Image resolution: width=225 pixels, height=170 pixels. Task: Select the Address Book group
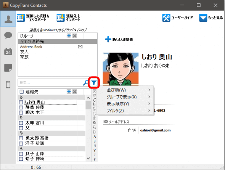tap(31, 47)
